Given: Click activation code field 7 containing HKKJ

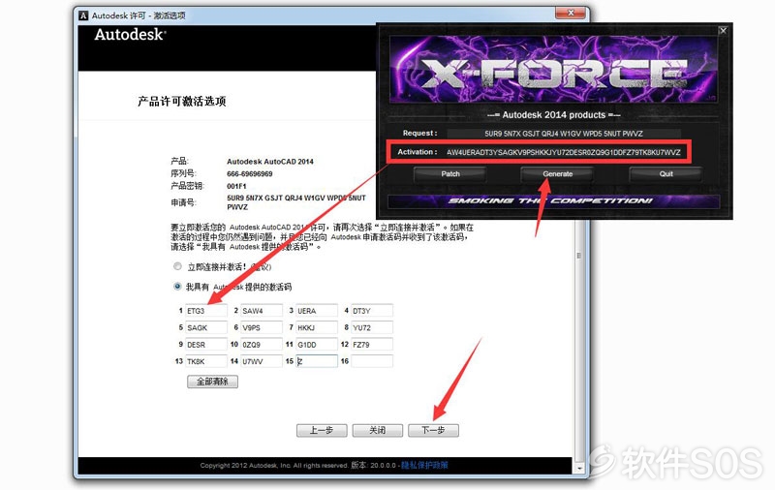Looking at the screenshot, I should click(x=317, y=327).
